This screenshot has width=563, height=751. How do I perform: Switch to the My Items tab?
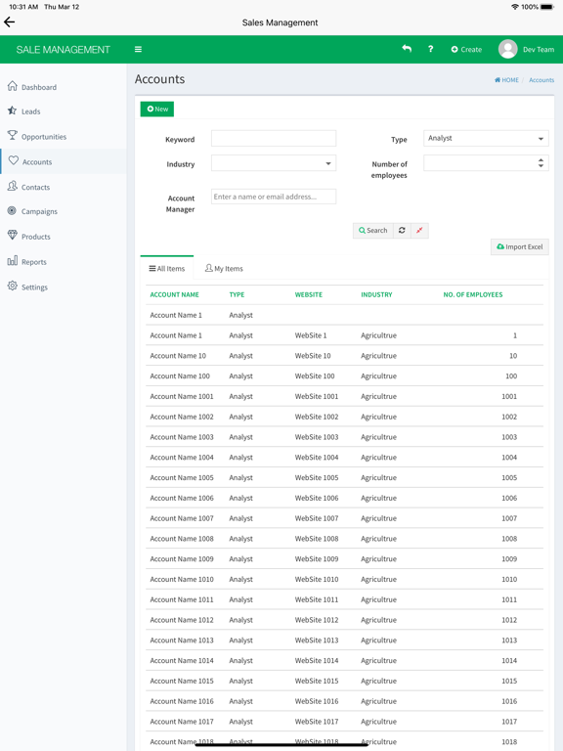(x=224, y=269)
